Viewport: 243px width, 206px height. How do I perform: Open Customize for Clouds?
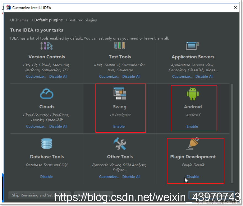tap(36, 126)
